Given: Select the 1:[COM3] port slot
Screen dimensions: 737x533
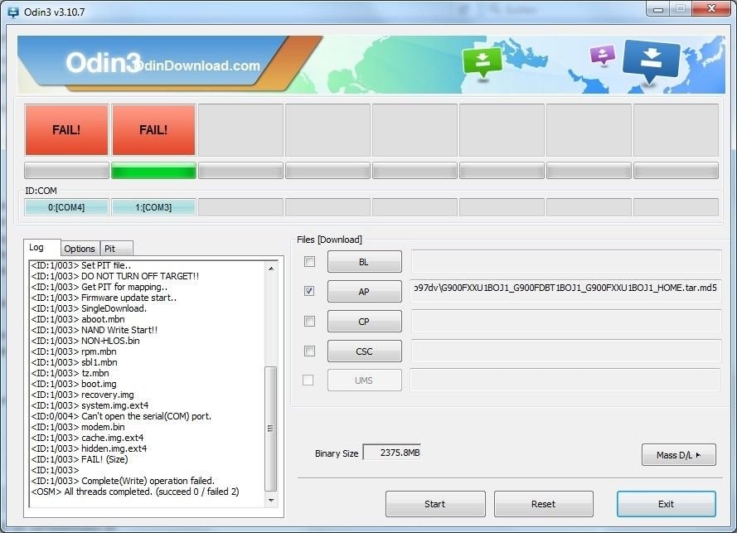Looking at the screenshot, I should click(x=153, y=207).
